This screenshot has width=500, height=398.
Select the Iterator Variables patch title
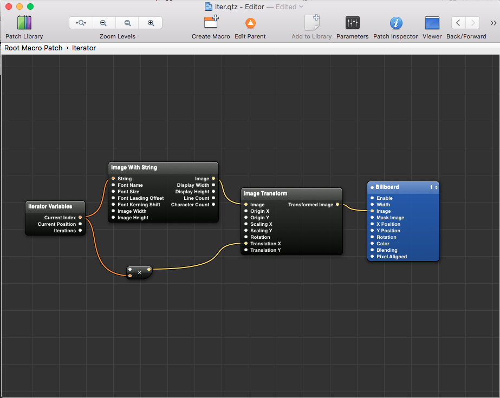click(50, 206)
